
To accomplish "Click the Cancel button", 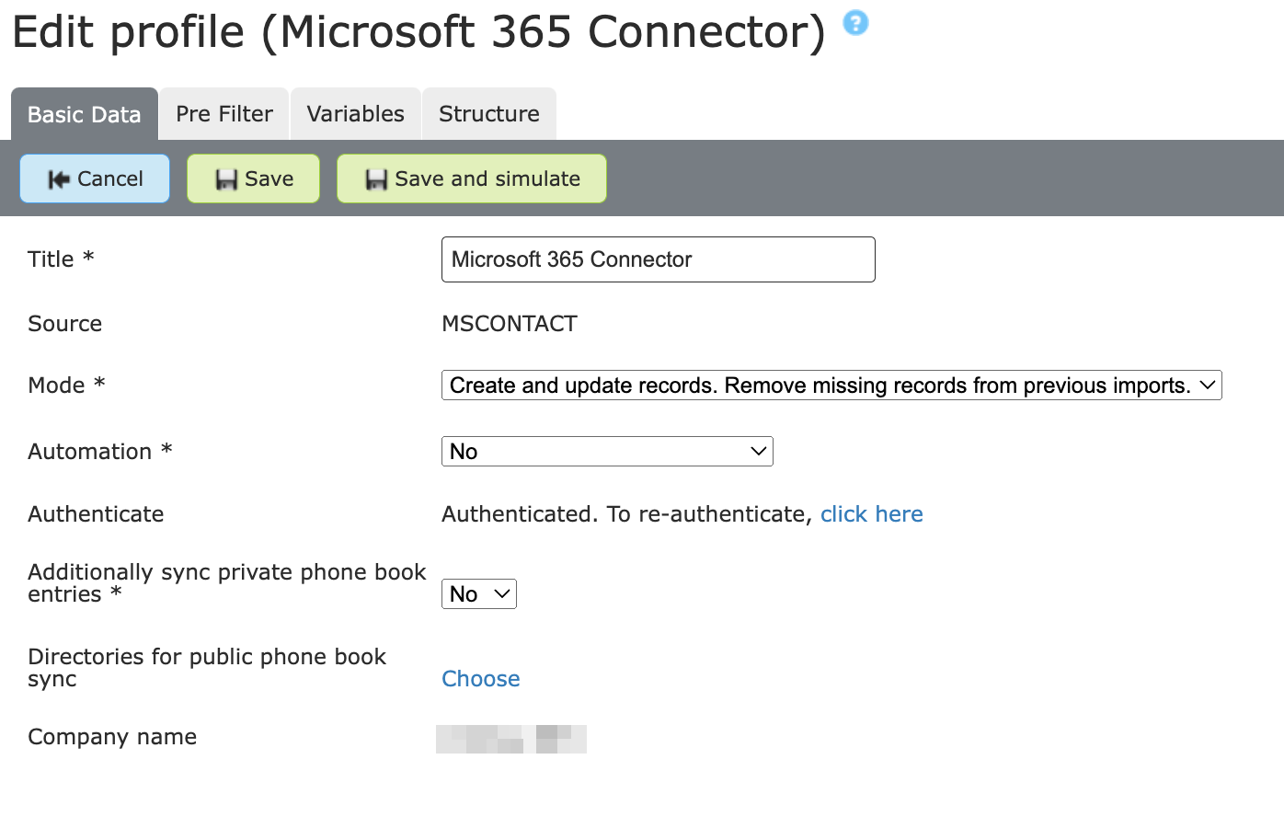I will tap(95, 178).
